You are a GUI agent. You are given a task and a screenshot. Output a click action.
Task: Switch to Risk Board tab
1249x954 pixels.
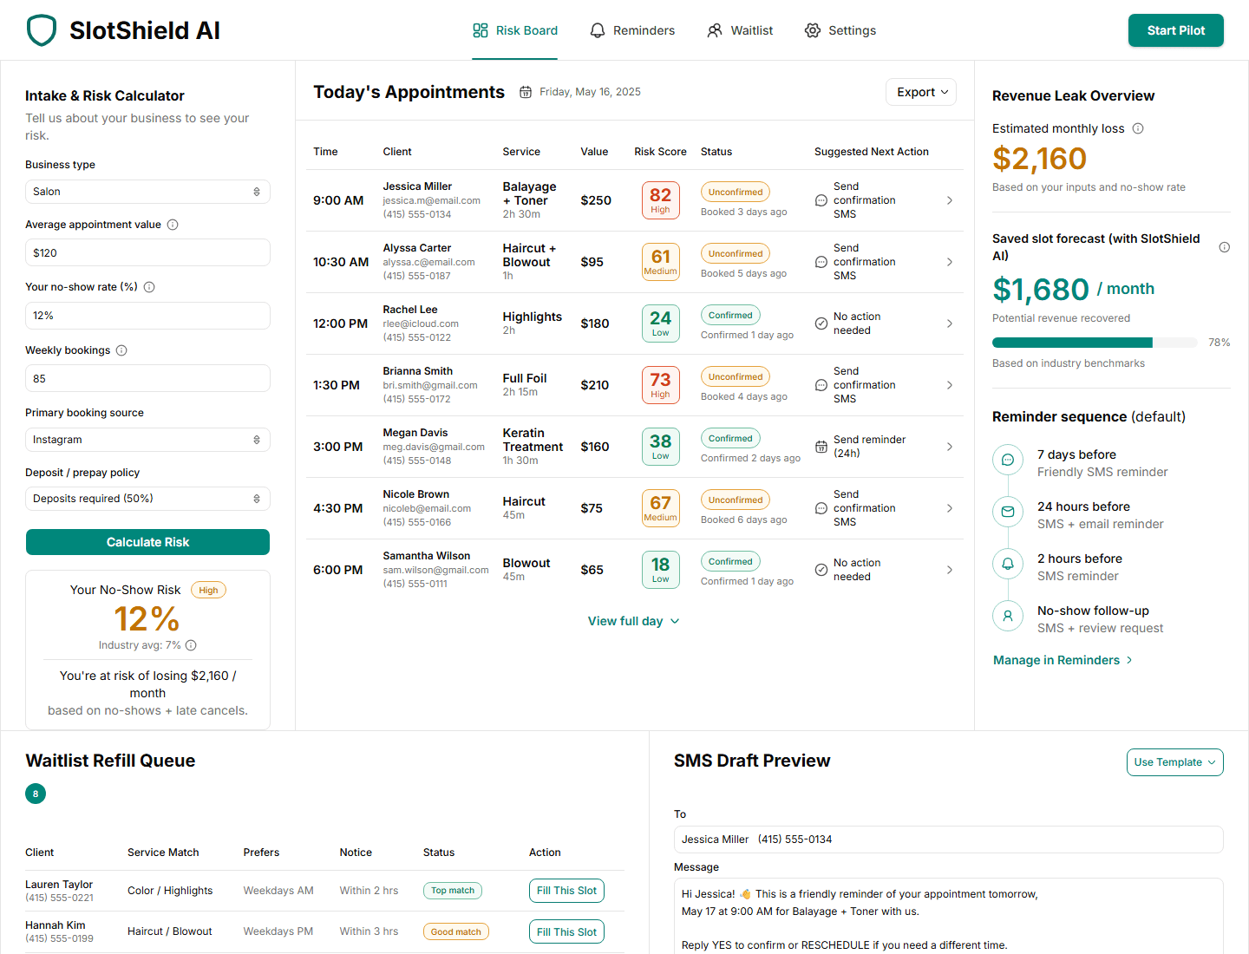(x=515, y=30)
